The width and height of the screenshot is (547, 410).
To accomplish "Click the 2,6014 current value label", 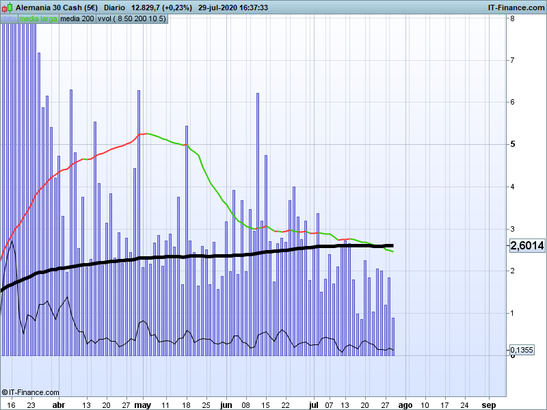I will point(526,245).
